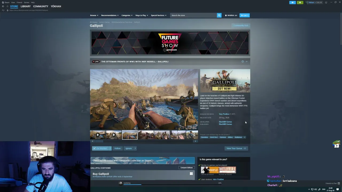Switch to the COMMUNITY tab
342x192 pixels.
pos(41,6)
